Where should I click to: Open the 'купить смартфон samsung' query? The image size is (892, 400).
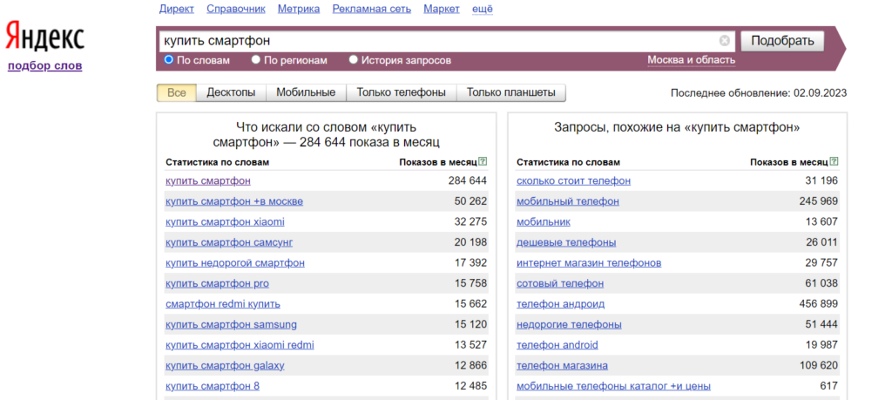tap(231, 324)
